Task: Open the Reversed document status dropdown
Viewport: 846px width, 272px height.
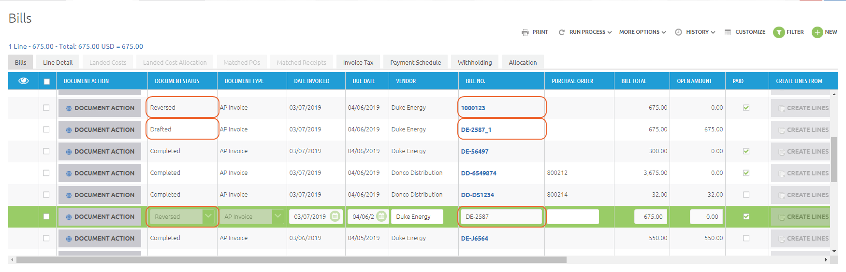Action: pyautogui.click(x=208, y=216)
